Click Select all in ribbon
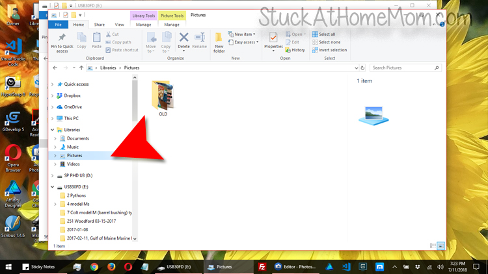This screenshot has width=488, height=274. coord(323,34)
